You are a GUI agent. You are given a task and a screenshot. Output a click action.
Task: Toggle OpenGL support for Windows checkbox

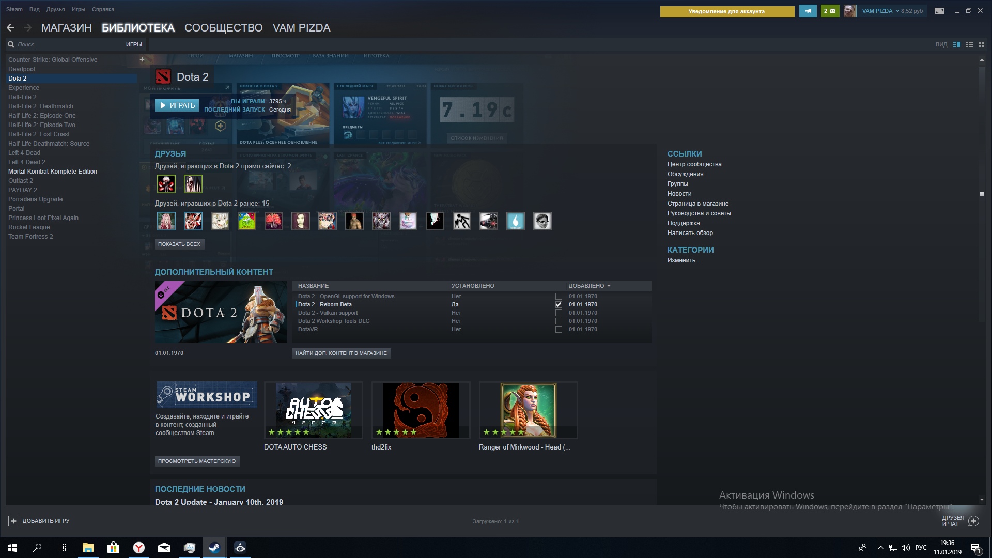pyautogui.click(x=559, y=297)
